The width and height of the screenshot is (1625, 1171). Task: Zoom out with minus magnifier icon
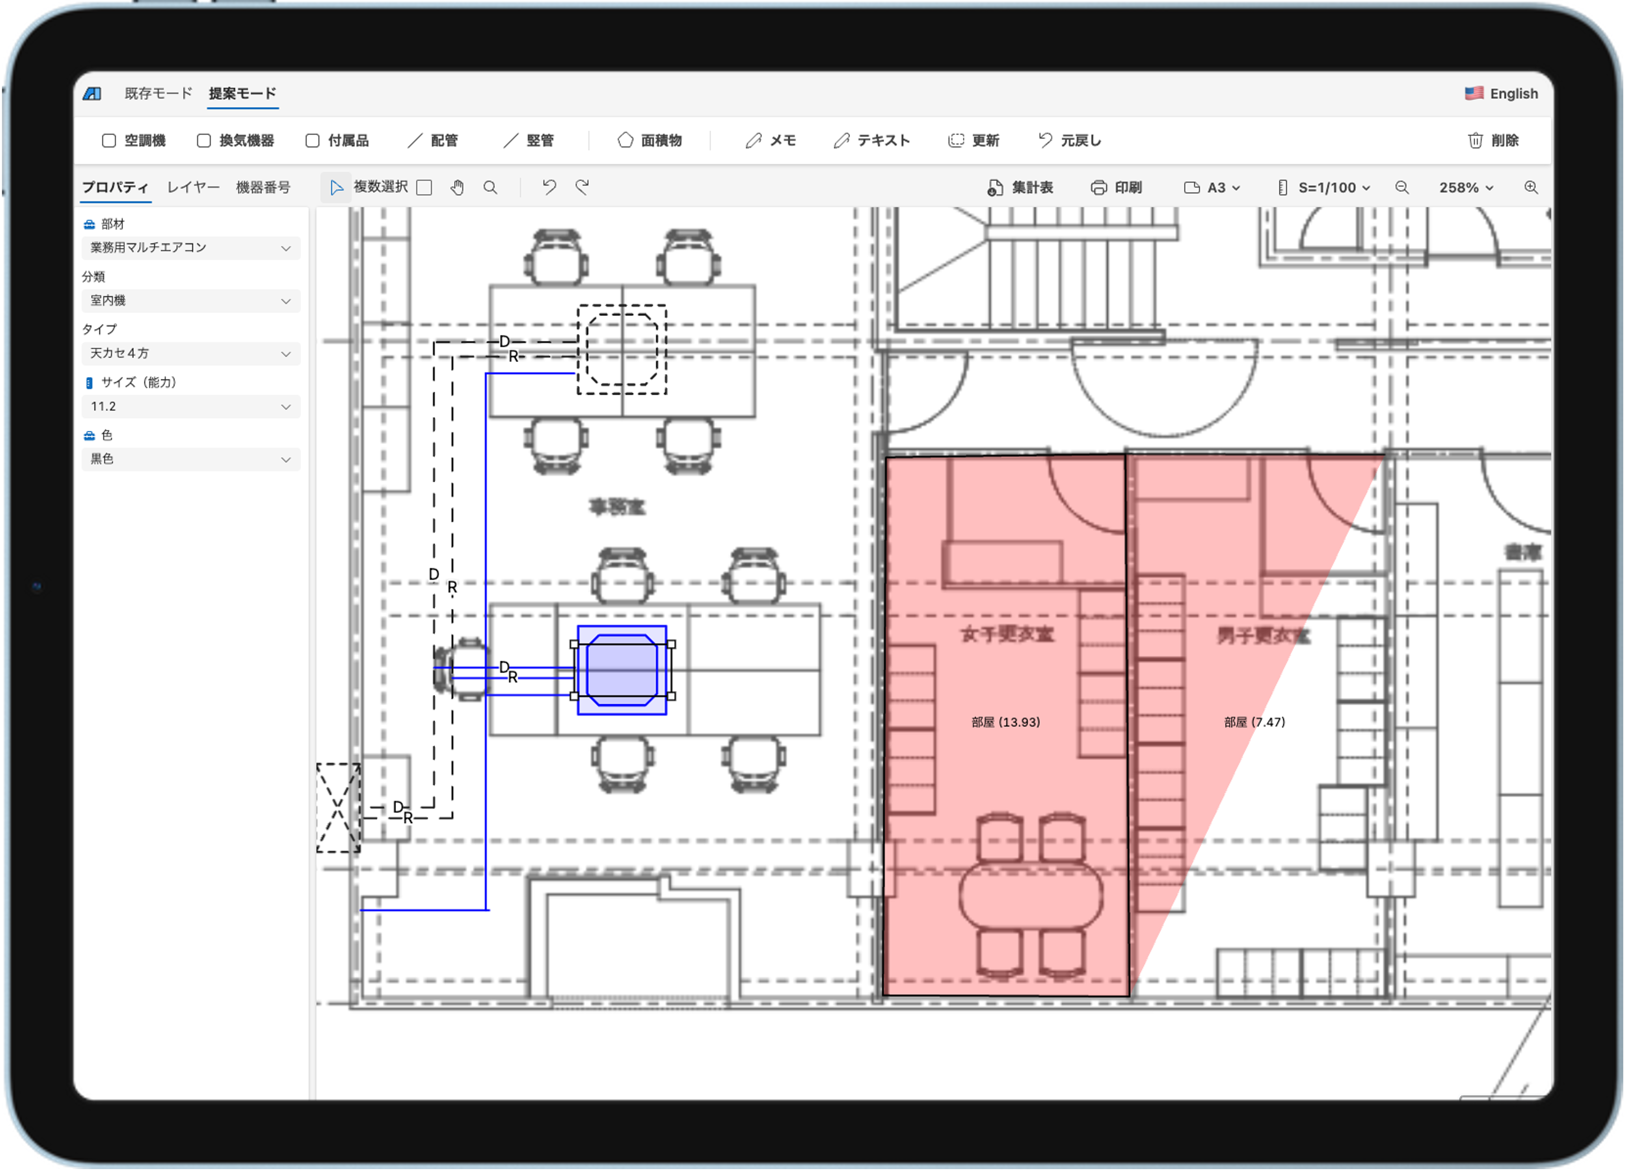(1401, 188)
